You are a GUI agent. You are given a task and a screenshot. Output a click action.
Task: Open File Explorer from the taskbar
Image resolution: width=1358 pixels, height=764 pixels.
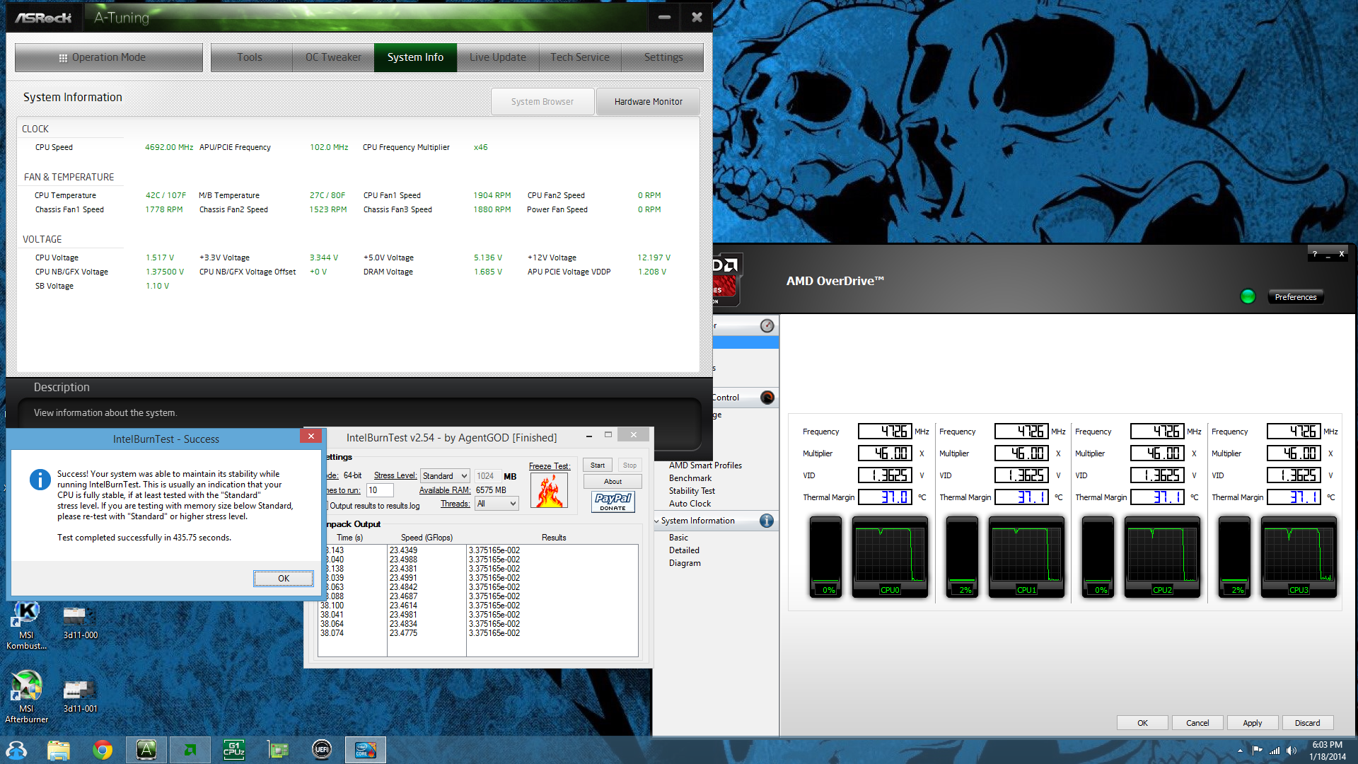pos(59,750)
